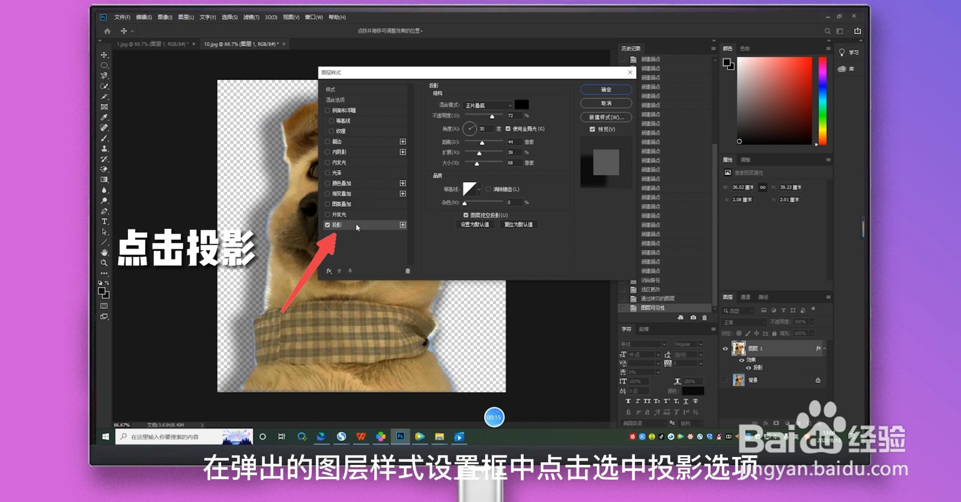
Task: Toggle Layer Knocks Out Drop Shadow checkbox
Action: 465,215
